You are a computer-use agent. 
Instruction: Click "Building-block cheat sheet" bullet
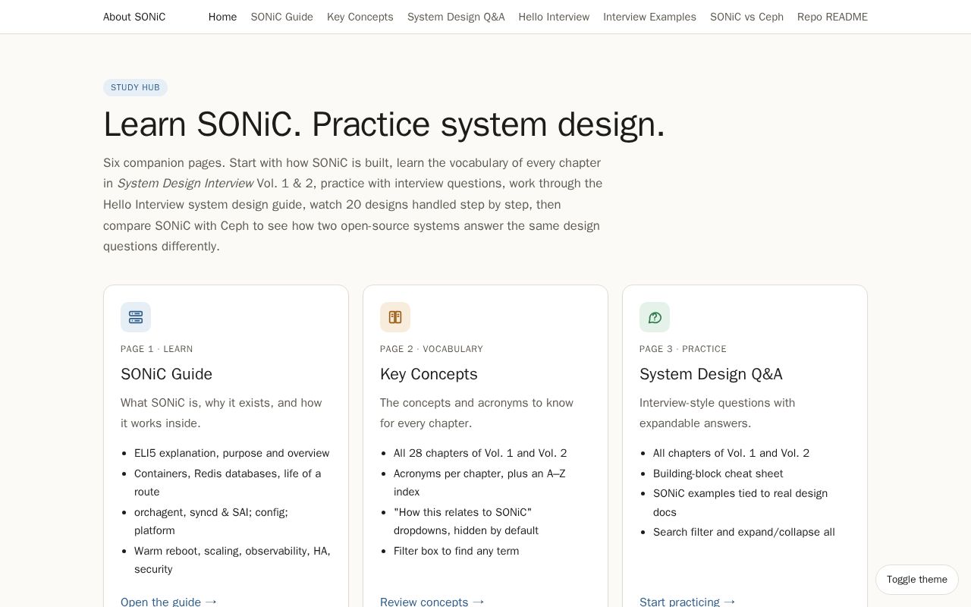coord(718,473)
